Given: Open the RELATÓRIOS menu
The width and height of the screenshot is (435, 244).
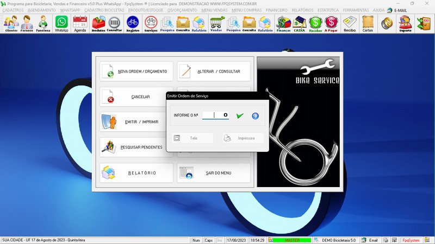Looking at the screenshot, I should click(x=303, y=10).
